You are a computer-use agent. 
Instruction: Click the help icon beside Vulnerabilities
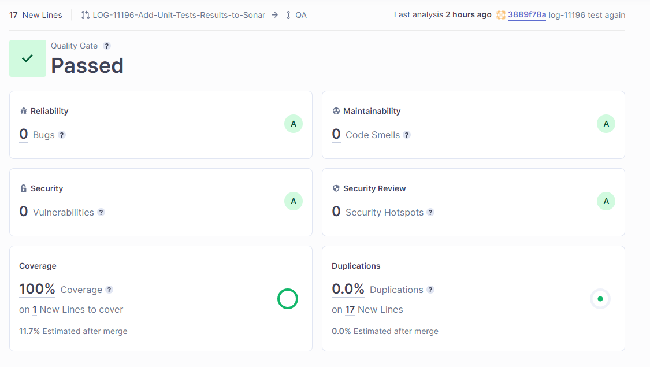pyautogui.click(x=101, y=212)
